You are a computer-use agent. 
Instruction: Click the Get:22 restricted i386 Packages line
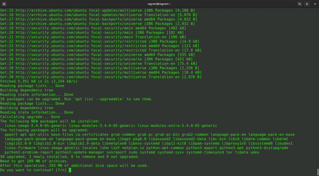100,41
